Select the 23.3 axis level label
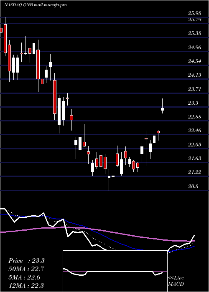Viewport: 209px width, 292px height. pos(193,103)
